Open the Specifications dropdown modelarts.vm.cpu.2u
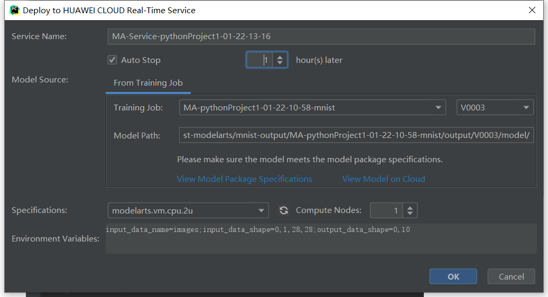 188,210
